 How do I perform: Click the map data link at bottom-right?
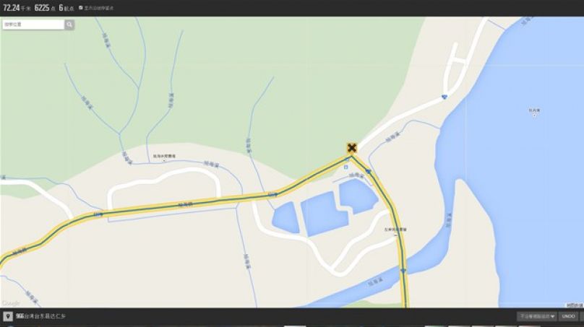[575, 305]
